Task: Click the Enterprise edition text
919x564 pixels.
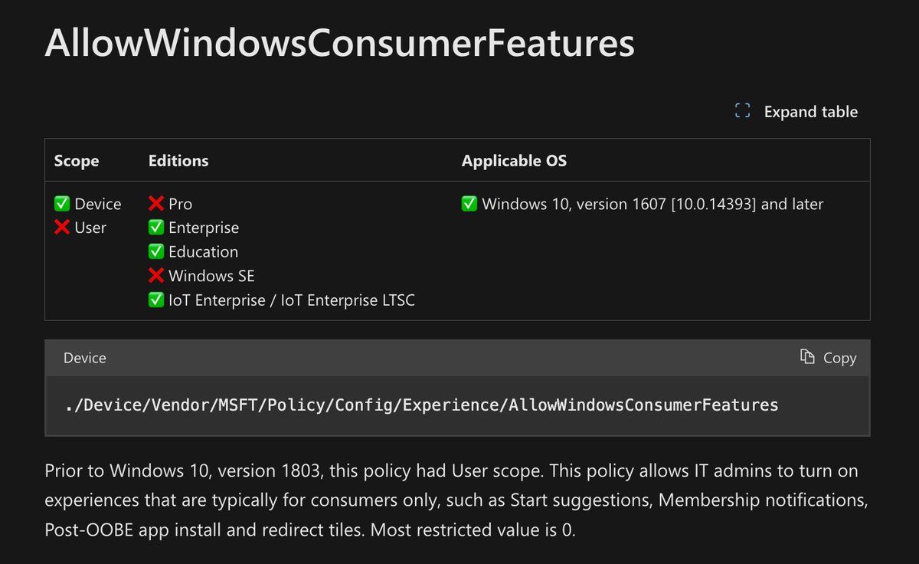Action: pyautogui.click(x=204, y=228)
